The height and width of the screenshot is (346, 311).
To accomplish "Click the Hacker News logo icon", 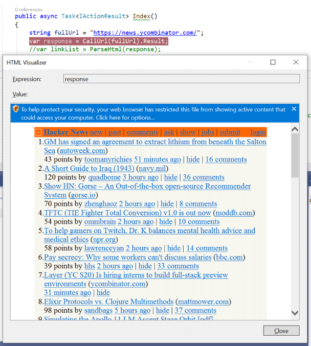I will pos(38,132).
